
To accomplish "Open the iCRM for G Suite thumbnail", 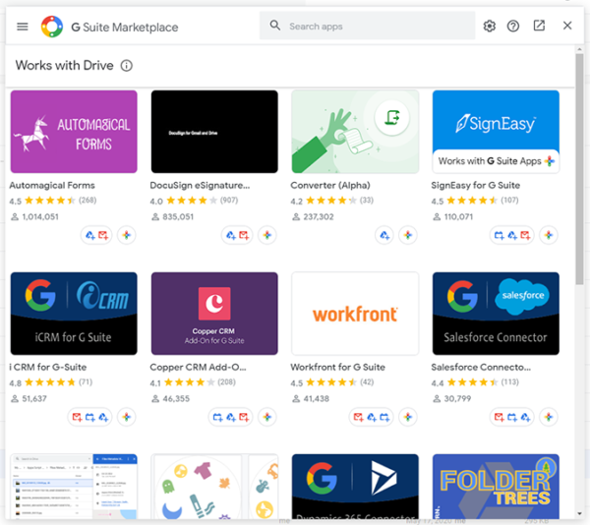I will point(74,314).
